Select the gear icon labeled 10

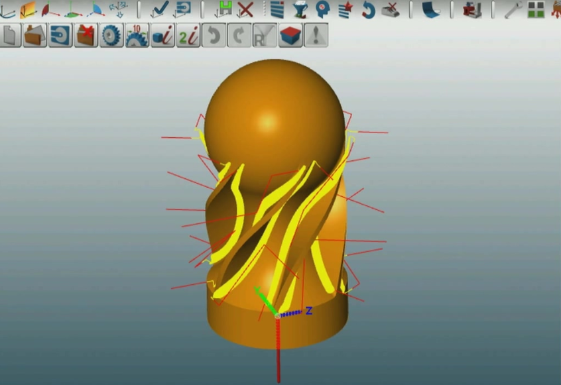pyautogui.click(x=137, y=36)
